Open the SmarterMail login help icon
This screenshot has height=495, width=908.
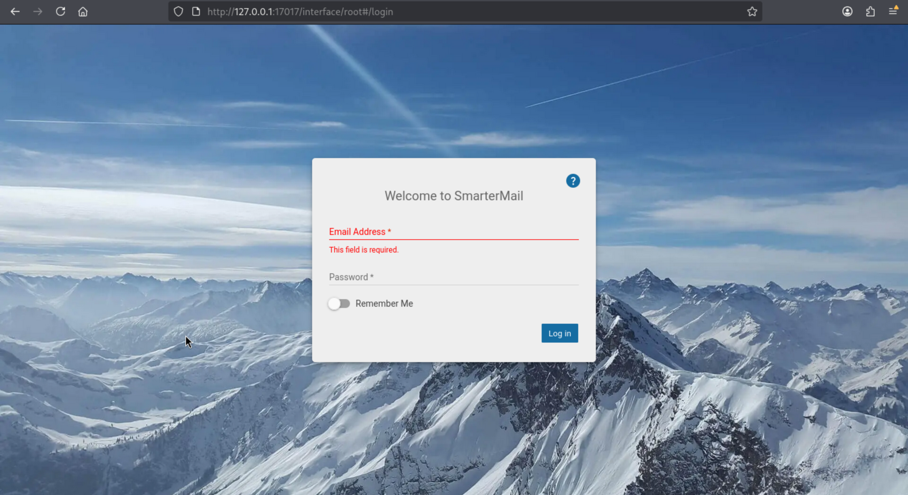(573, 181)
